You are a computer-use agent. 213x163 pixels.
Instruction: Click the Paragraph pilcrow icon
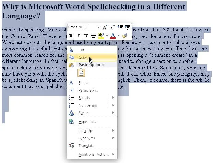(x=71, y=90)
